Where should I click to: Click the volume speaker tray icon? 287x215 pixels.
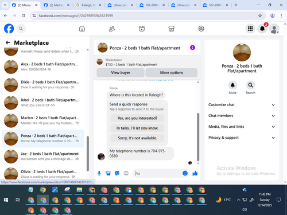point(245,209)
